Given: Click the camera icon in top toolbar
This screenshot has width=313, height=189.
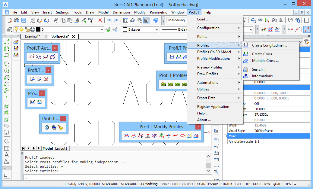Looking at the screenshot, I should click(274, 20).
